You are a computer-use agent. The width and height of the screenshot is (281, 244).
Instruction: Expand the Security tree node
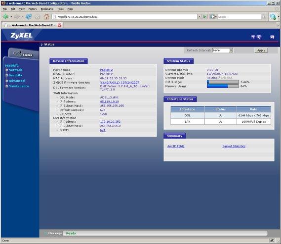pyautogui.click(x=6, y=75)
